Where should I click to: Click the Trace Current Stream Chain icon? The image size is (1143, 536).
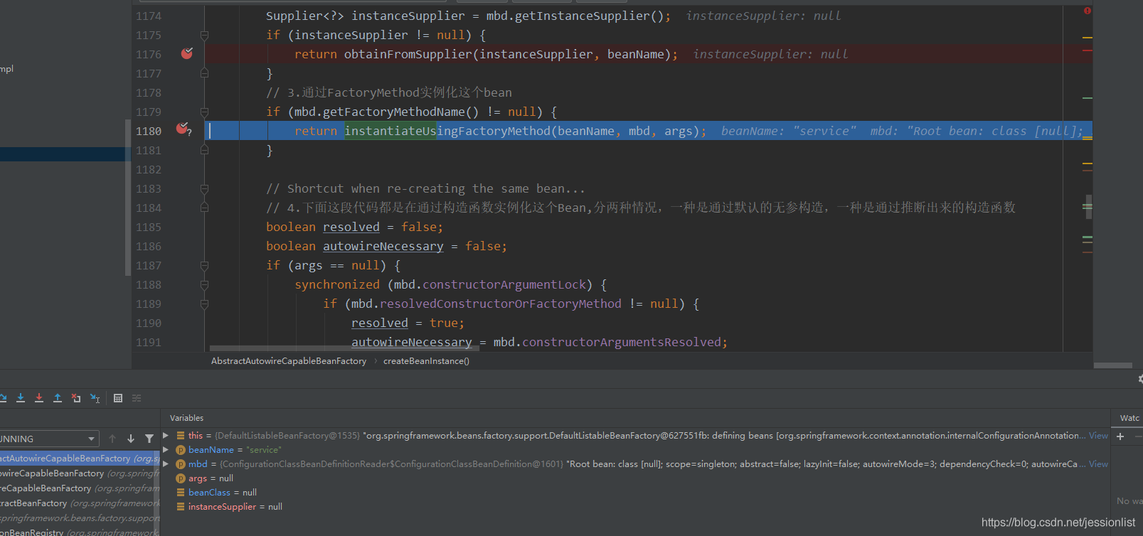[137, 398]
